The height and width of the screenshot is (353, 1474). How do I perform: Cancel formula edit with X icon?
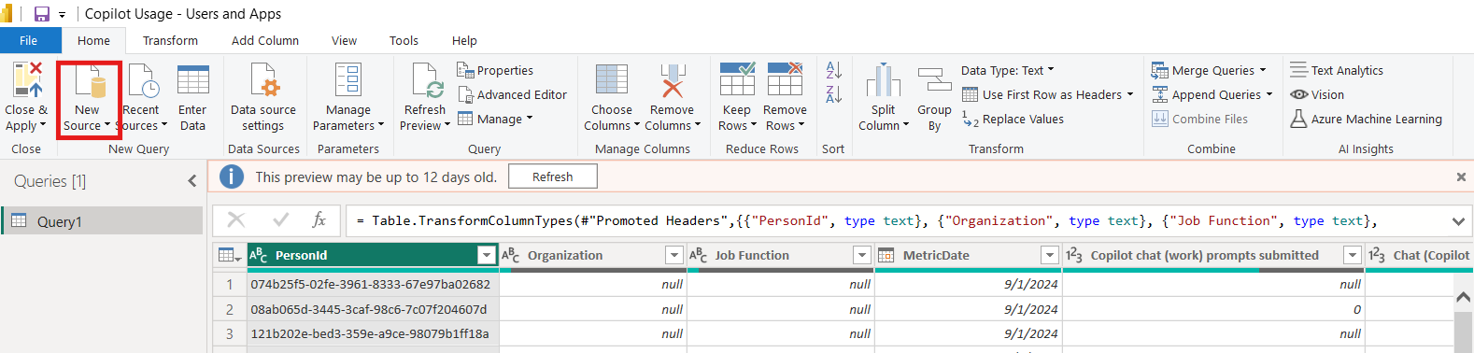click(x=236, y=220)
